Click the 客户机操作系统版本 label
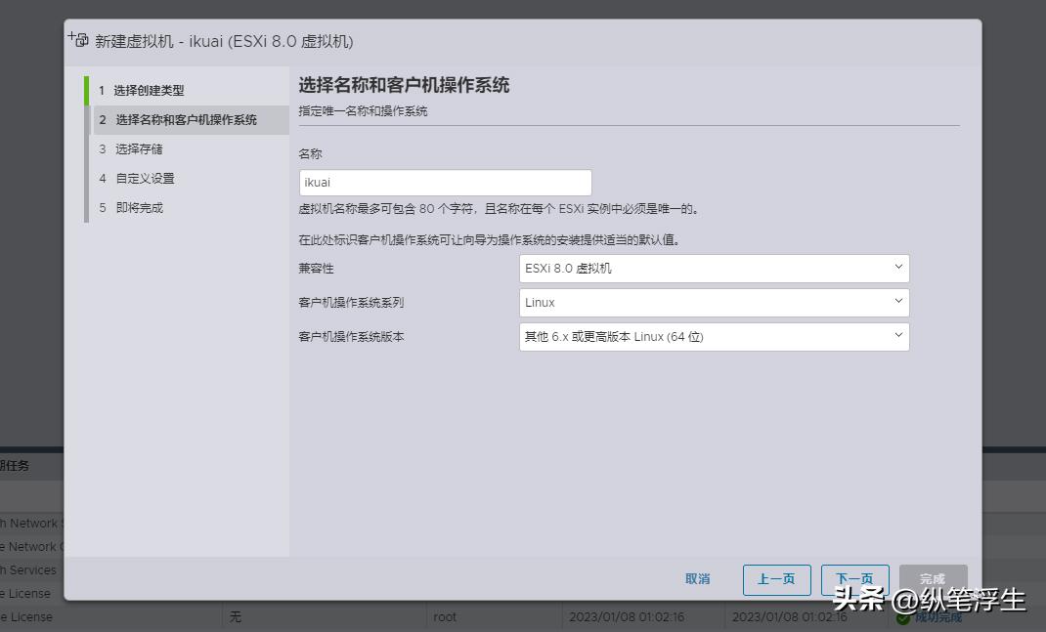Image resolution: width=1046 pixels, height=632 pixels. pos(351,337)
